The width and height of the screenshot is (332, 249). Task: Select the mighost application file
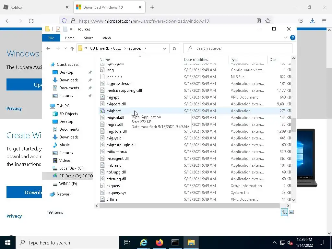click(x=195, y=111)
